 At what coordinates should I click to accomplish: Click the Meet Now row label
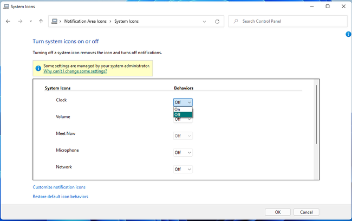[66, 133]
